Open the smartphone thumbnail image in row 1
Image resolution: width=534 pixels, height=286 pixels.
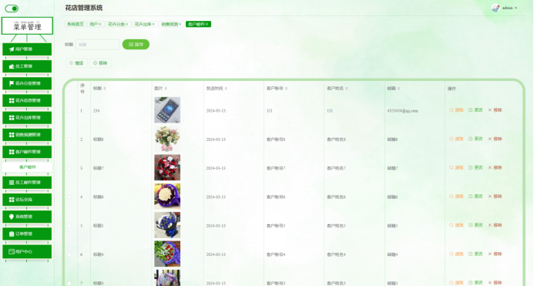point(167,110)
